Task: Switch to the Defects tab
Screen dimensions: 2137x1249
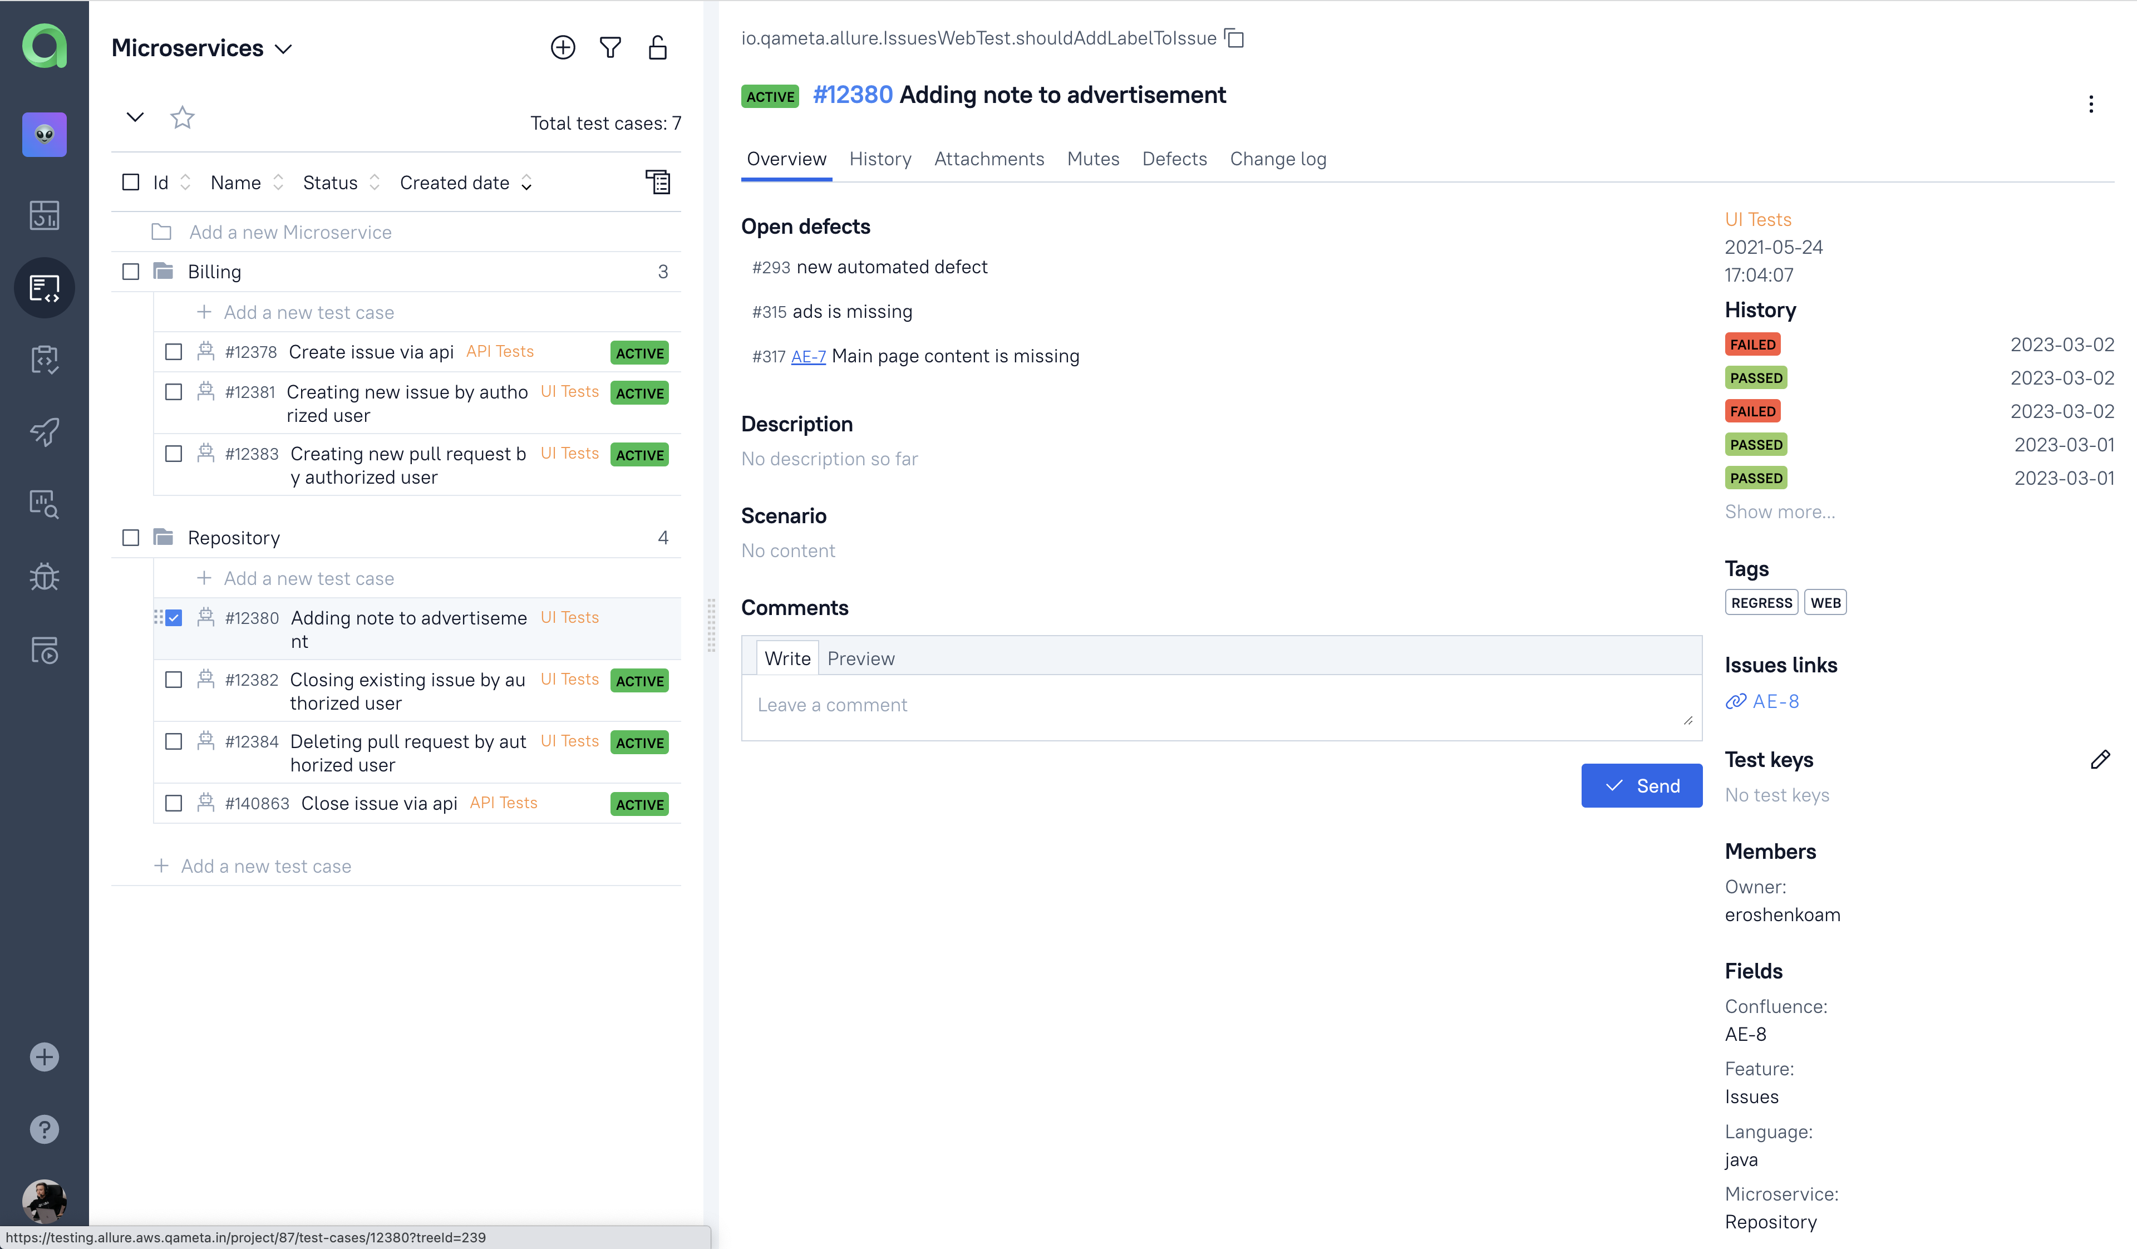Action: [1174, 159]
